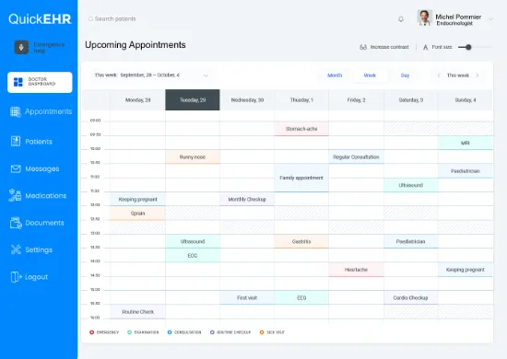Click the Font size letter icon
The width and height of the screenshot is (507, 359).
click(425, 47)
